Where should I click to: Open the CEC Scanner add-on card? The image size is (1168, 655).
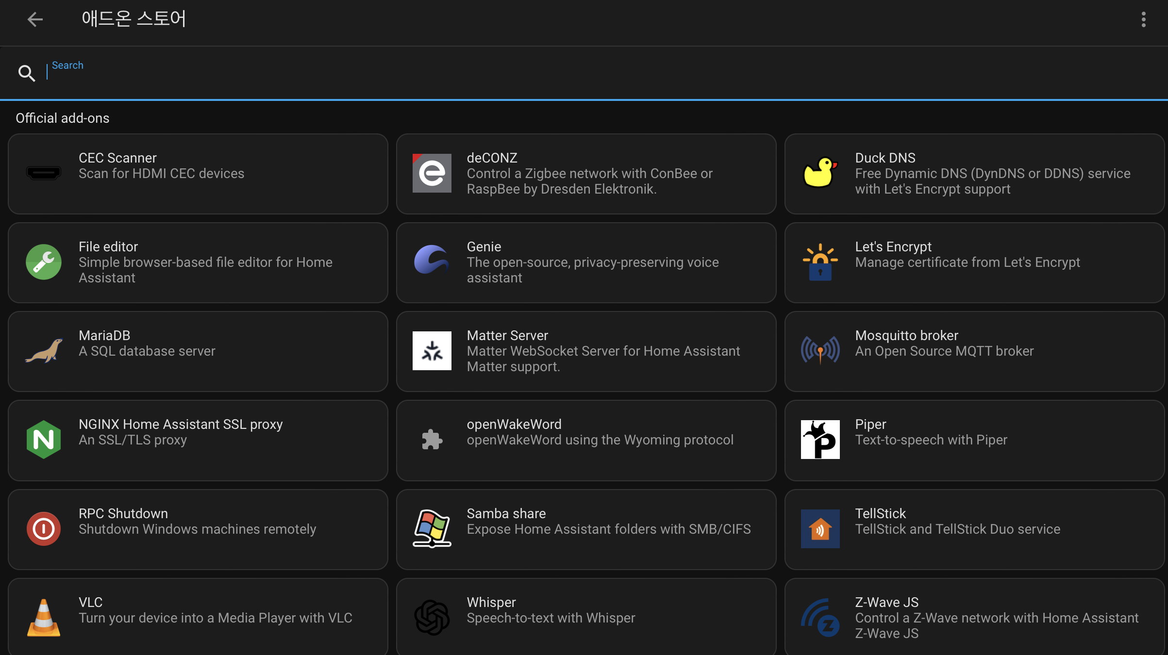(198, 174)
